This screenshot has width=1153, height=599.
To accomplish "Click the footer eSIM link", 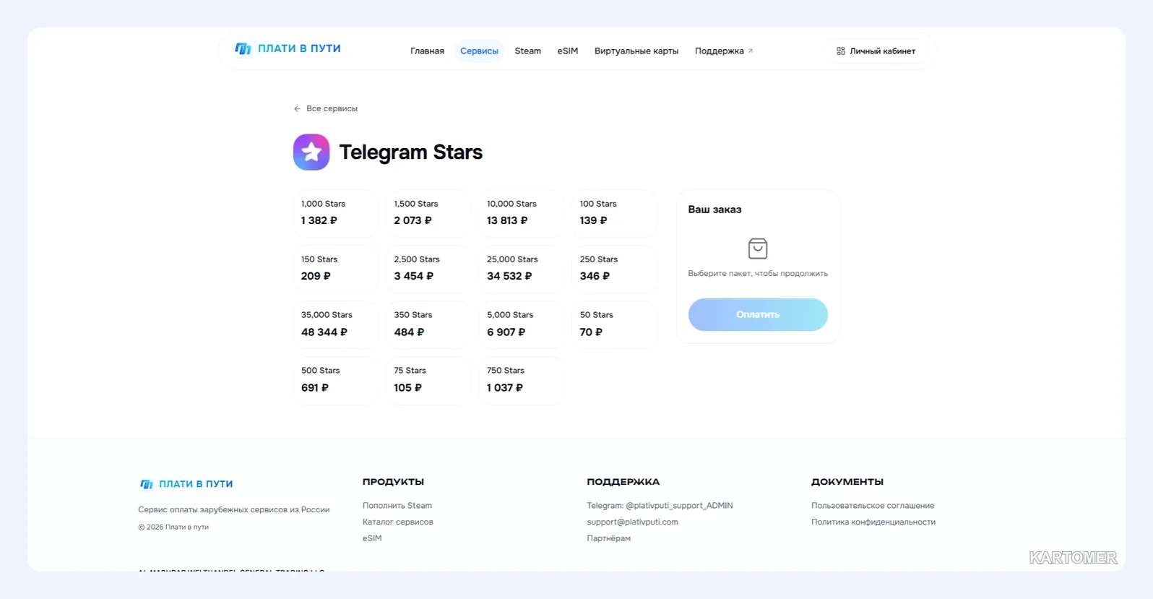I will coord(372,538).
